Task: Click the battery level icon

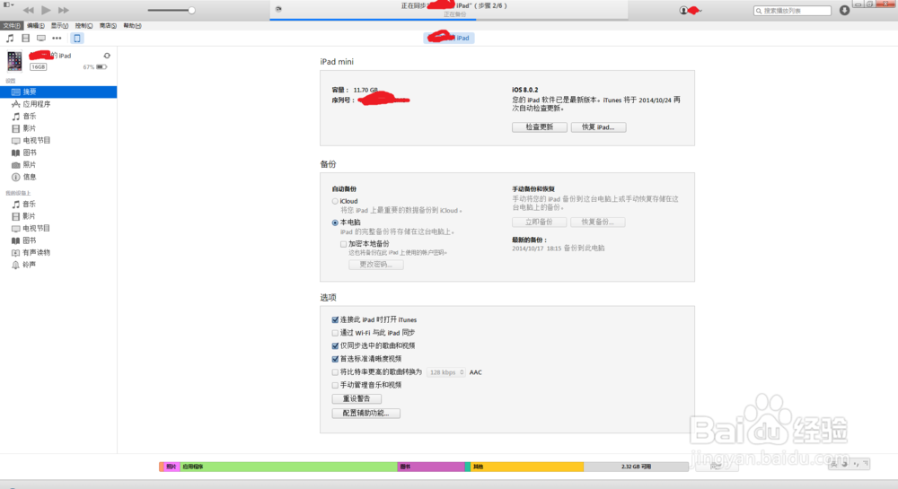Action: click(x=101, y=67)
